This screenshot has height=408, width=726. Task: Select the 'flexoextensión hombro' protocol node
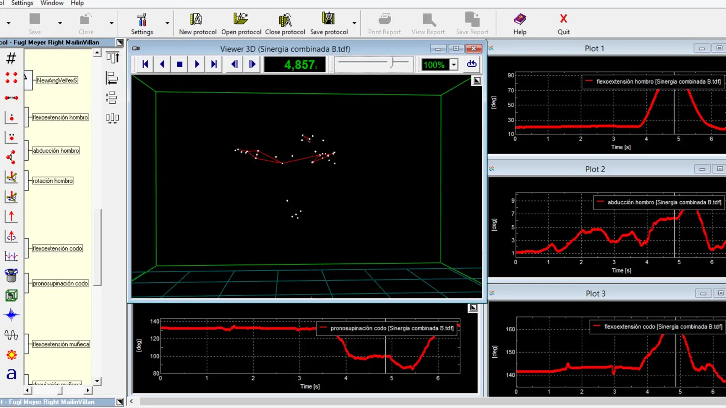click(x=60, y=117)
